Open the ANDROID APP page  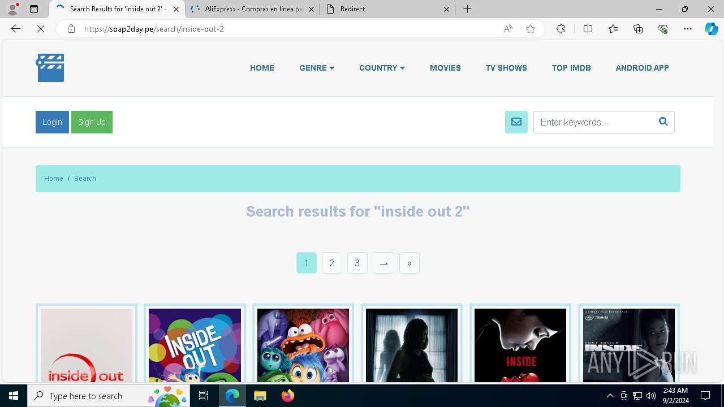[642, 68]
